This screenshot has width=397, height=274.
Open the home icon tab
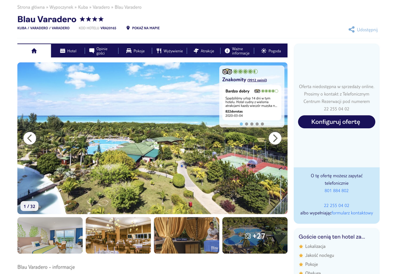34,51
